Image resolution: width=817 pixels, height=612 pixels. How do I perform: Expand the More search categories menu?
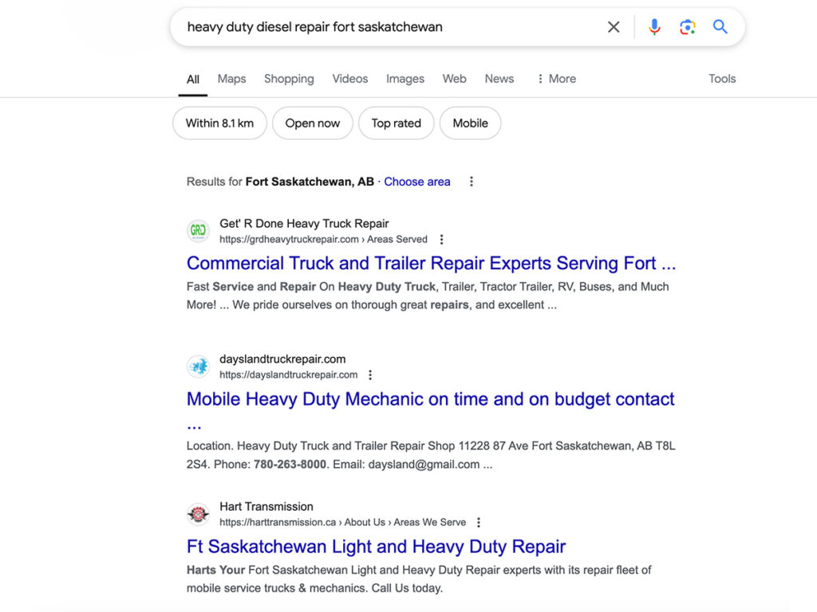coord(556,78)
